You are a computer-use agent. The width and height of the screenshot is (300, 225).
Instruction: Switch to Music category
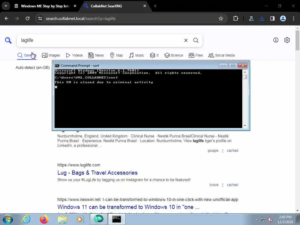pos(137,55)
